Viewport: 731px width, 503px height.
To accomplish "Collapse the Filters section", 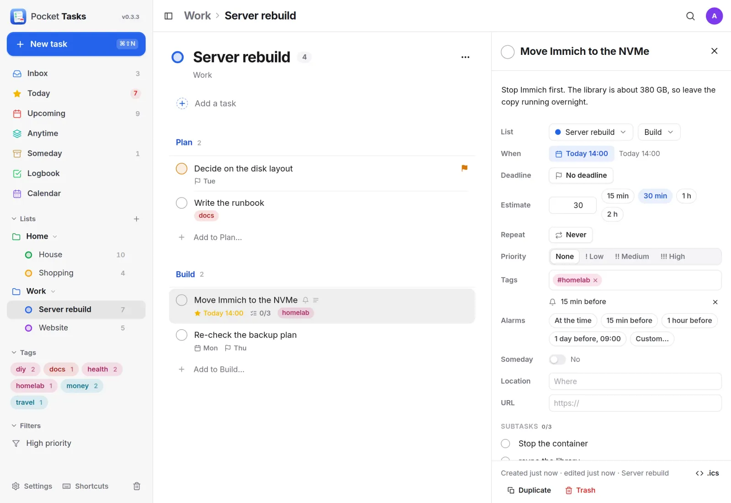I will click(x=26, y=426).
